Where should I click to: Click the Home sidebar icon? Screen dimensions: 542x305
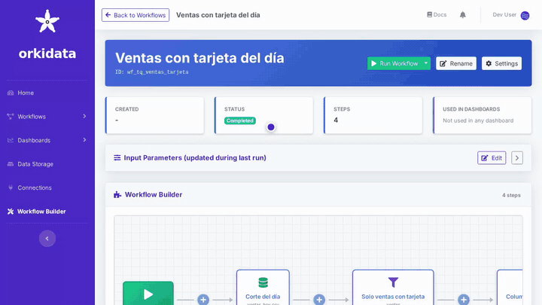click(x=11, y=93)
